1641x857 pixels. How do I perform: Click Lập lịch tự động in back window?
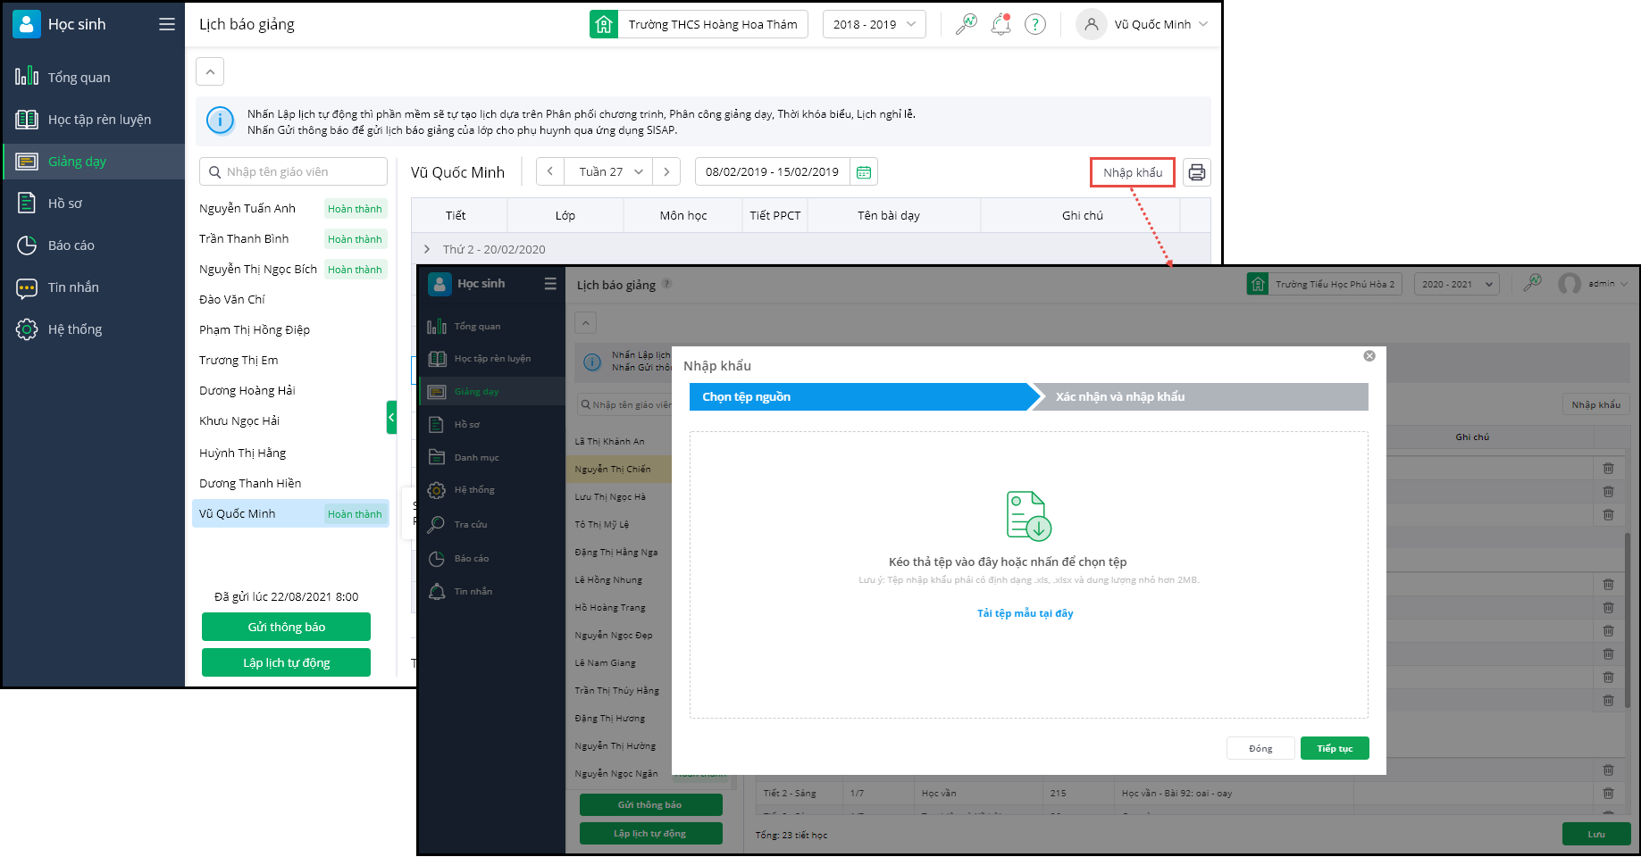pyautogui.click(x=286, y=662)
